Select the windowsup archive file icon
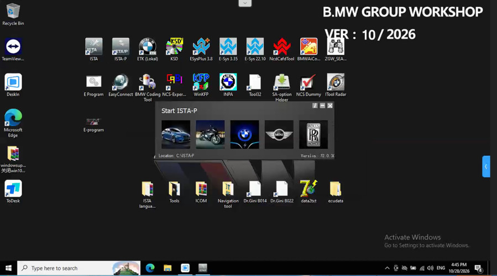The image size is (497, 276). (13, 154)
